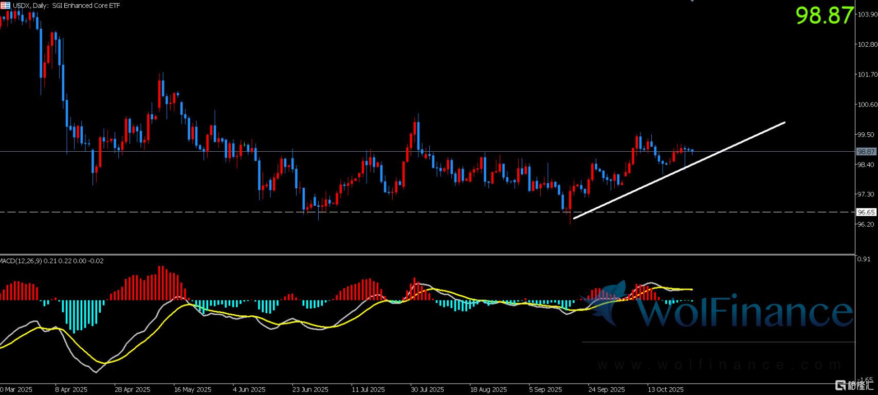Screen dimensions: 878x395
Task: Click the 8 Apr 2025 date label
Action: 71,389
